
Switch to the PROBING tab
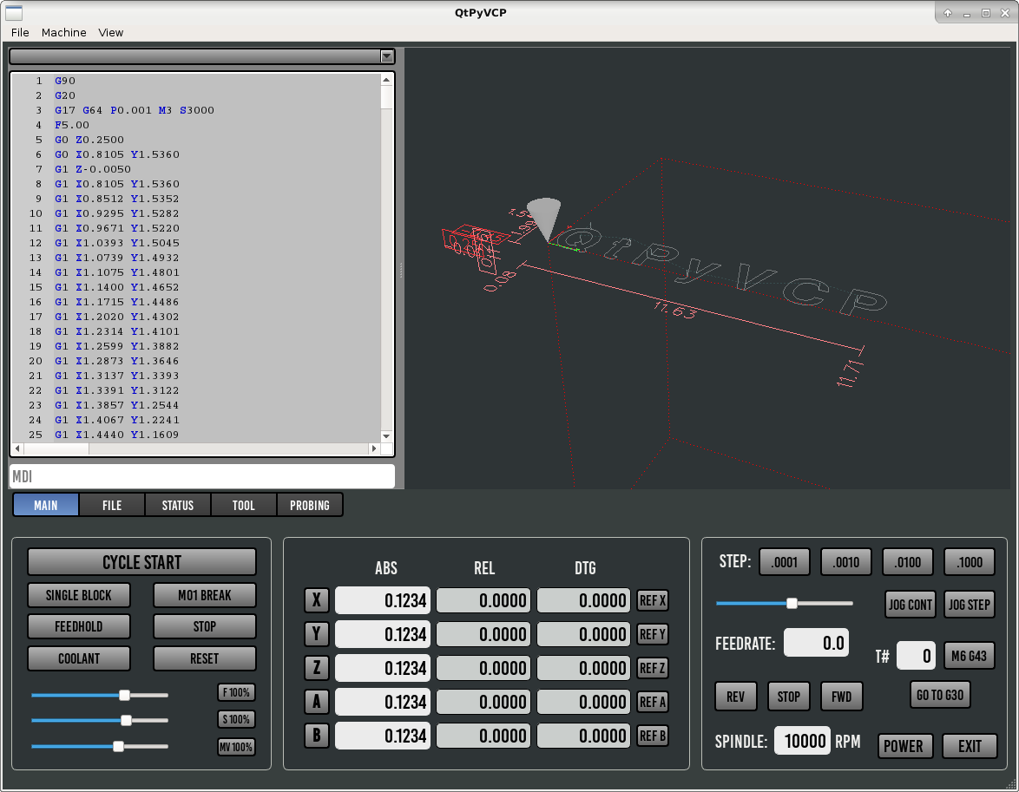point(309,505)
